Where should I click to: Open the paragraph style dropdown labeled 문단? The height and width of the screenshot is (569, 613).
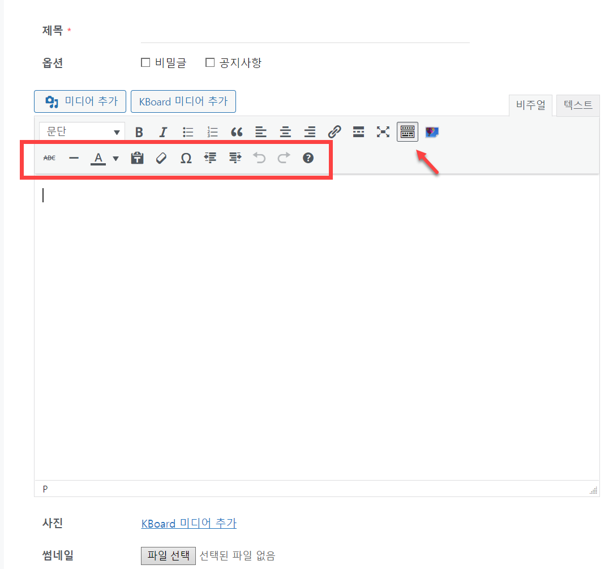click(81, 131)
